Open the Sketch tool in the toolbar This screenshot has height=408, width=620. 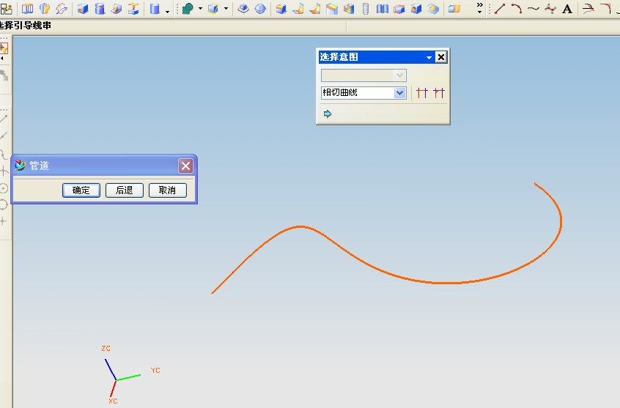[x=7, y=9]
